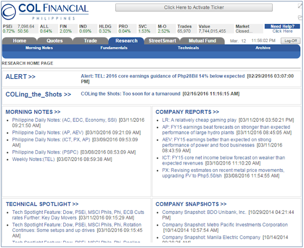Open COLing_the_Shots >> heading
Image resolution: width=304 pixels, height=248 pixels.
point(38,95)
